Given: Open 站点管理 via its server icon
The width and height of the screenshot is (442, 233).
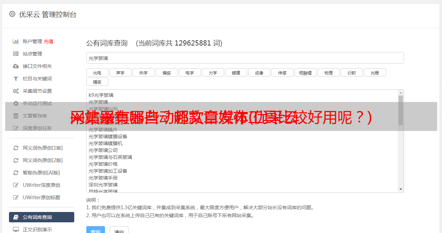Looking at the screenshot, I should coord(16,54).
